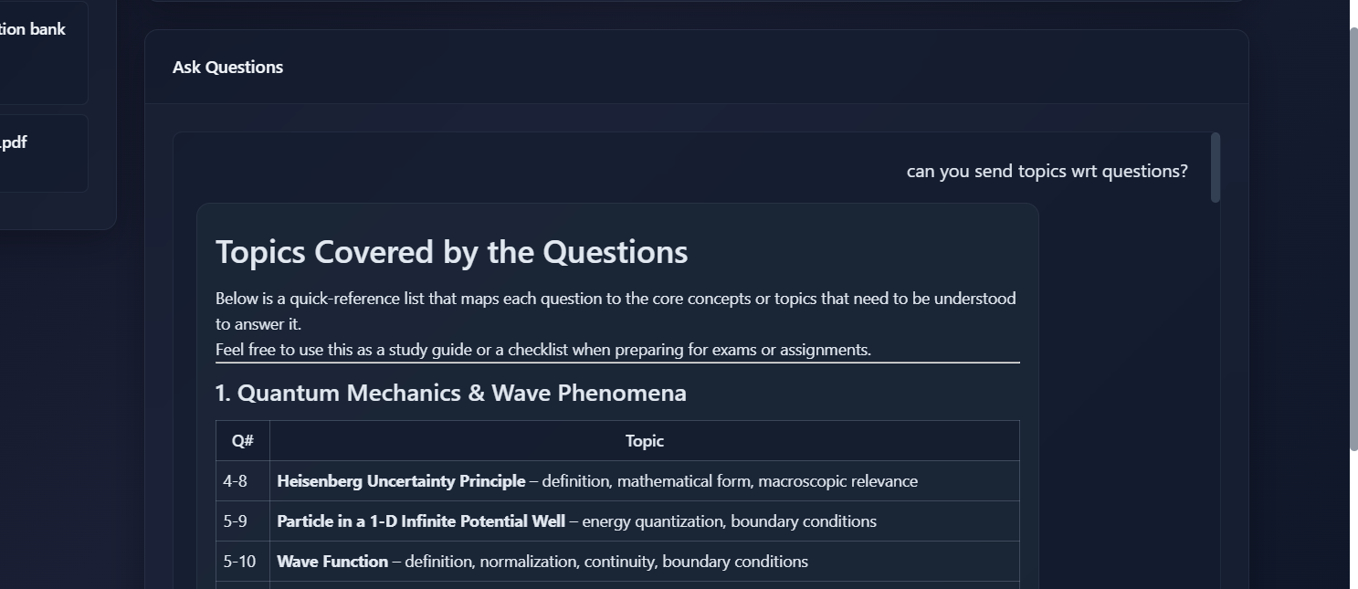Click the Quantum Mechanics & Wave Phenomena heading

tap(450, 393)
